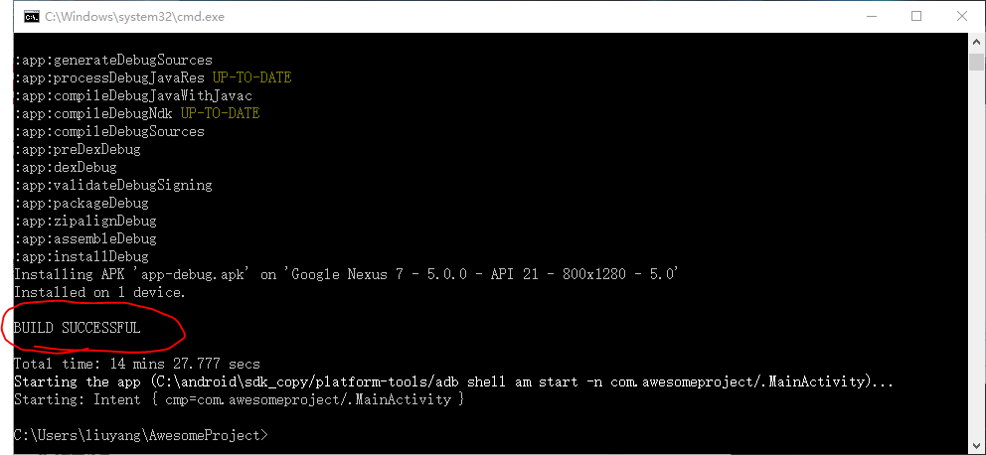Click the circled BUILD SUCCESSFUL message
Screen dimensions: 986x455
click(78, 328)
